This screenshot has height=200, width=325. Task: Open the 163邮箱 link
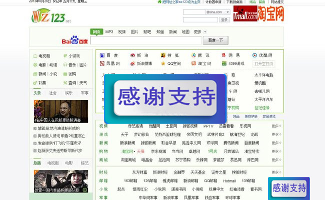click(x=130, y=181)
